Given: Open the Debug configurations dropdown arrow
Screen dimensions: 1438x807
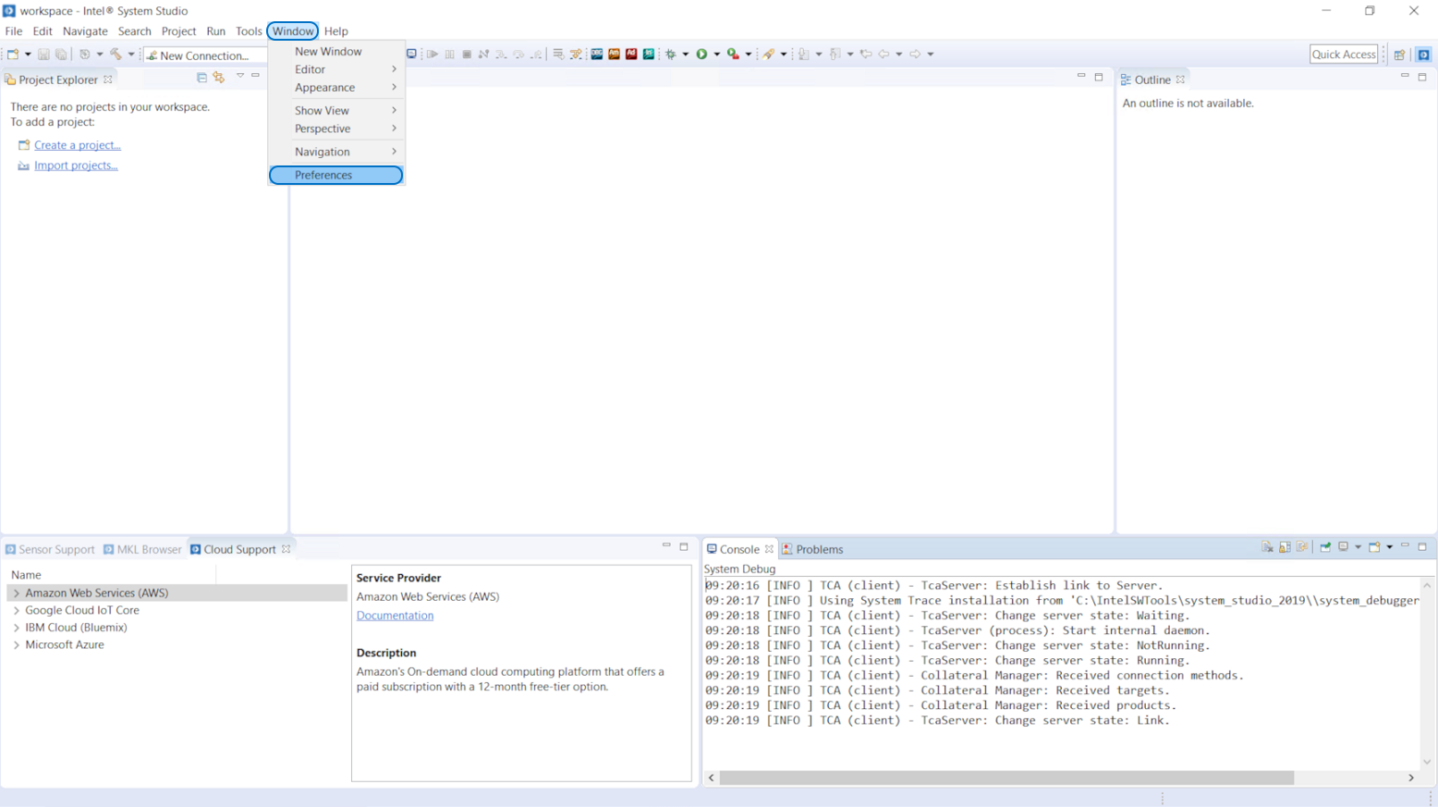Looking at the screenshot, I should click(686, 55).
